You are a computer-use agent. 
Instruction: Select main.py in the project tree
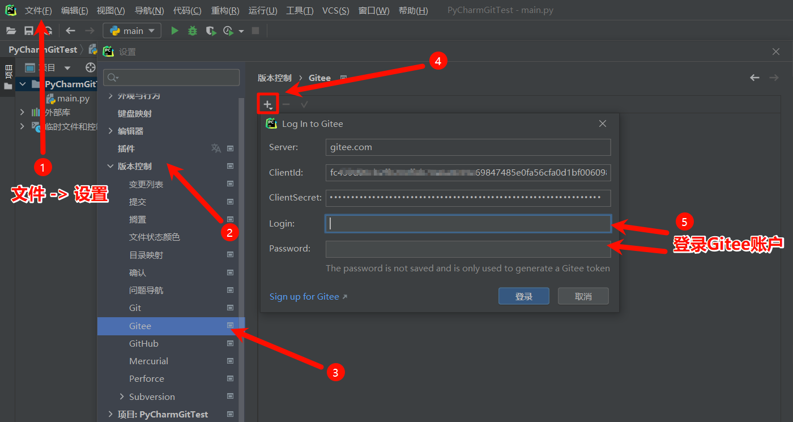73,99
